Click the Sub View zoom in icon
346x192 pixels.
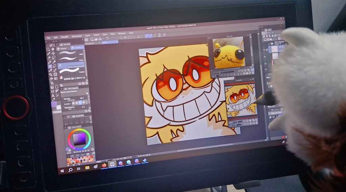(x=245, y=70)
